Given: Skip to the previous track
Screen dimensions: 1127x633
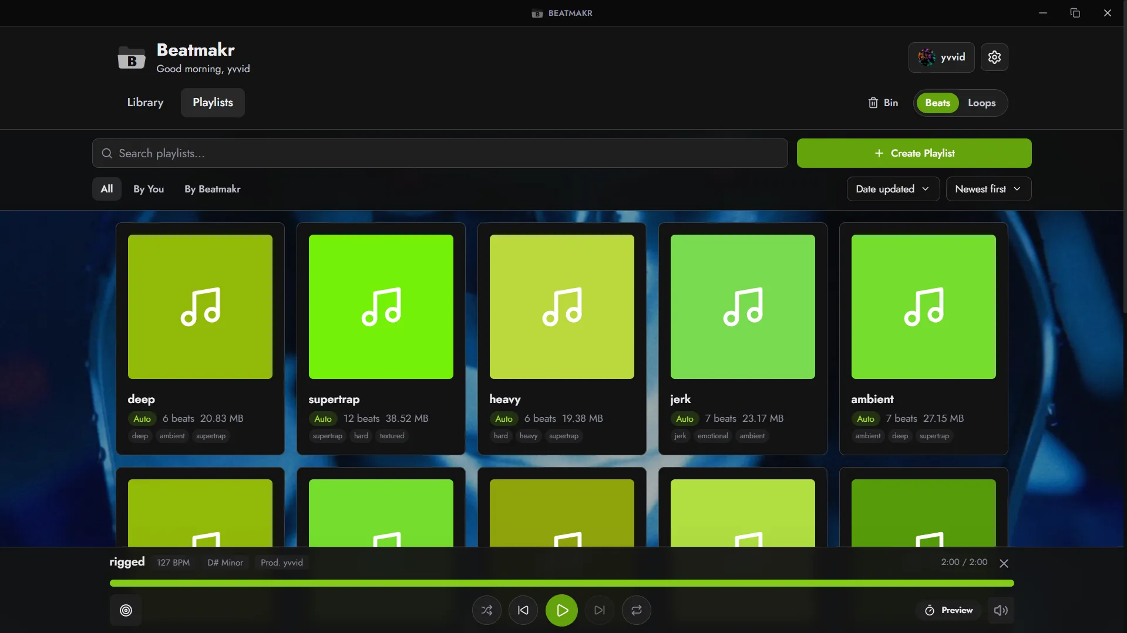Looking at the screenshot, I should (523, 610).
